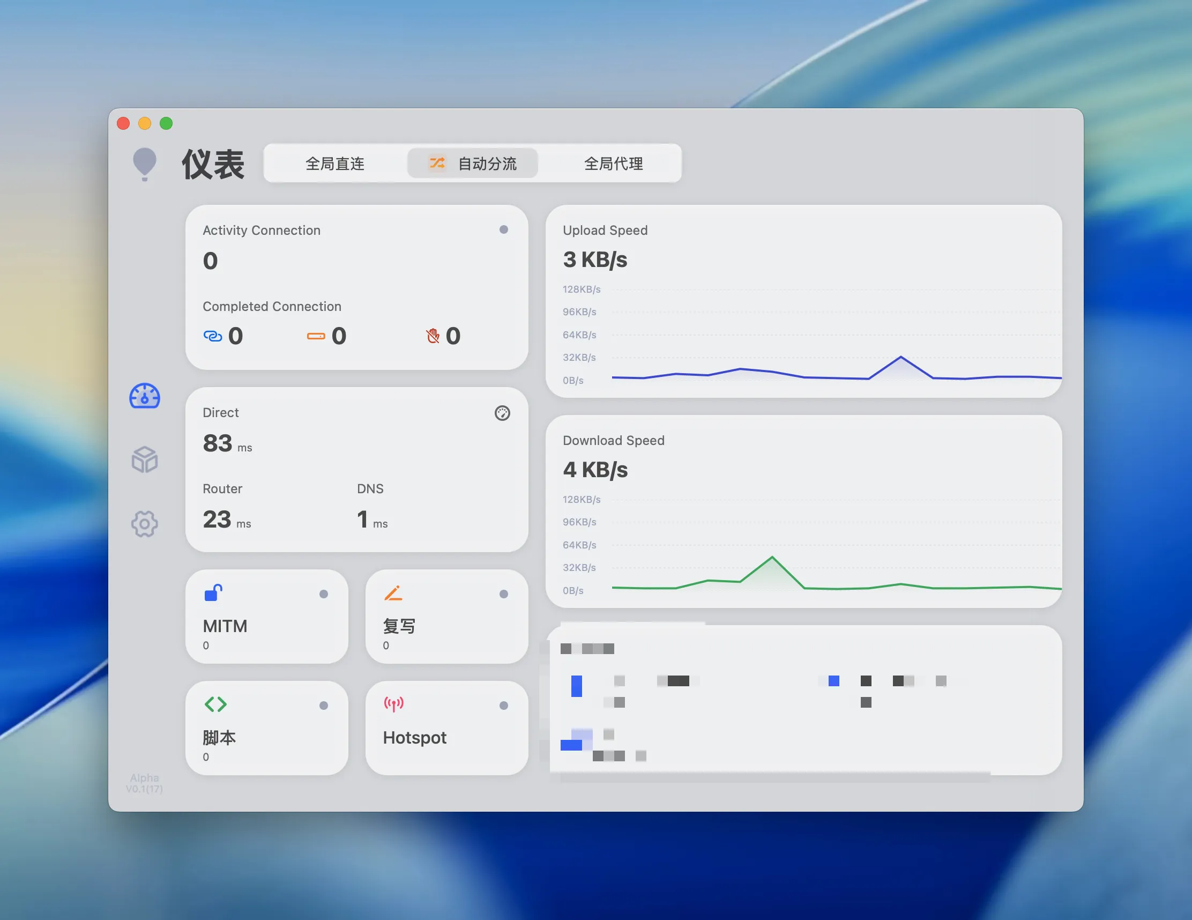Screen dimensions: 1192x920
Task: Toggle the status dot on the 脚本 card
Action: click(325, 705)
